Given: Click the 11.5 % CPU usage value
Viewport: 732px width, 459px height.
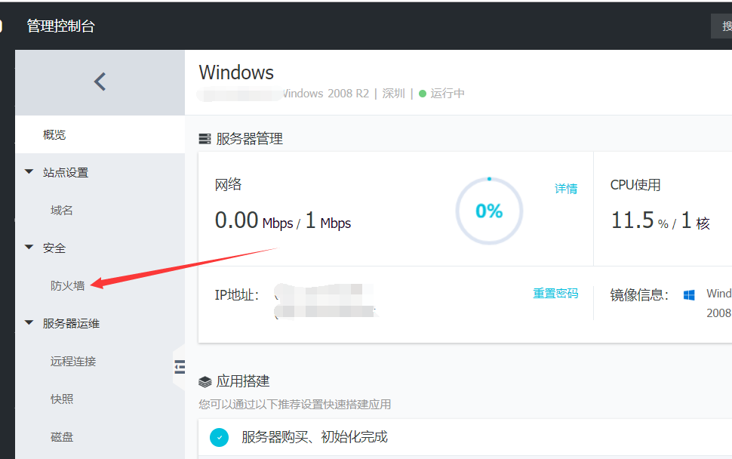Looking at the screenshot, I should (640, 220).
